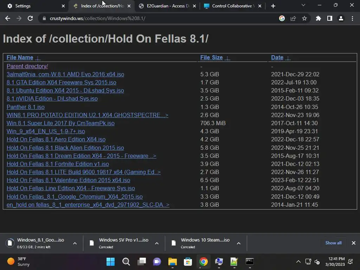Open the Google_Chromium_X64_2015 iso link
The width and height of the screenshot is (360, 270).
pos(75,197)
